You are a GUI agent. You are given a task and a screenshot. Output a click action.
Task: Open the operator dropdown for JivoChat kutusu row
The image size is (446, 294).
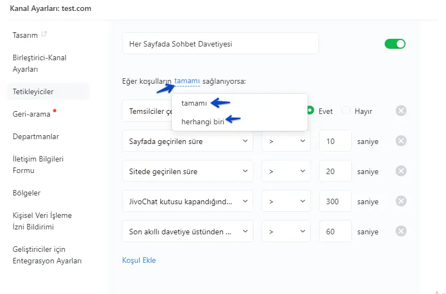(286, 201)
